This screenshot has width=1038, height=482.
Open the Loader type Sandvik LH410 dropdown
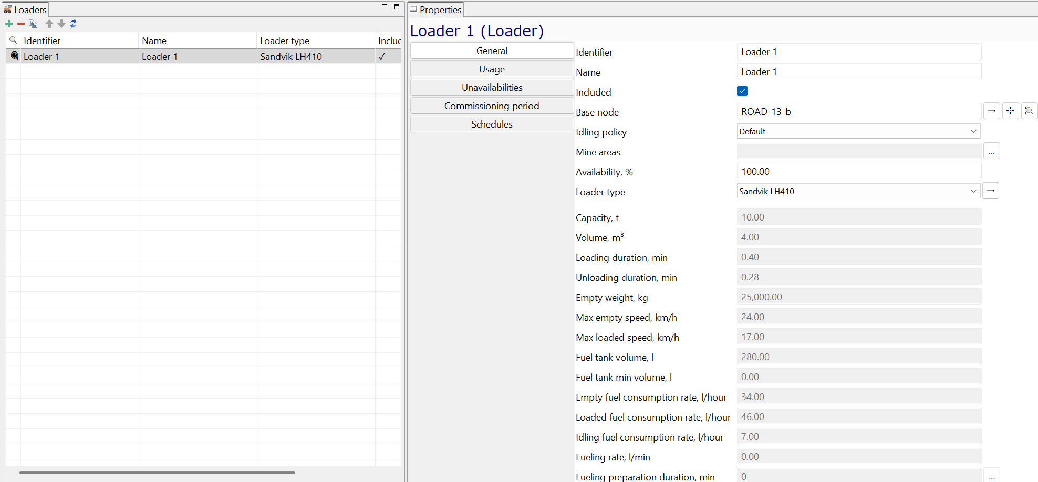(x=858, y=191)
